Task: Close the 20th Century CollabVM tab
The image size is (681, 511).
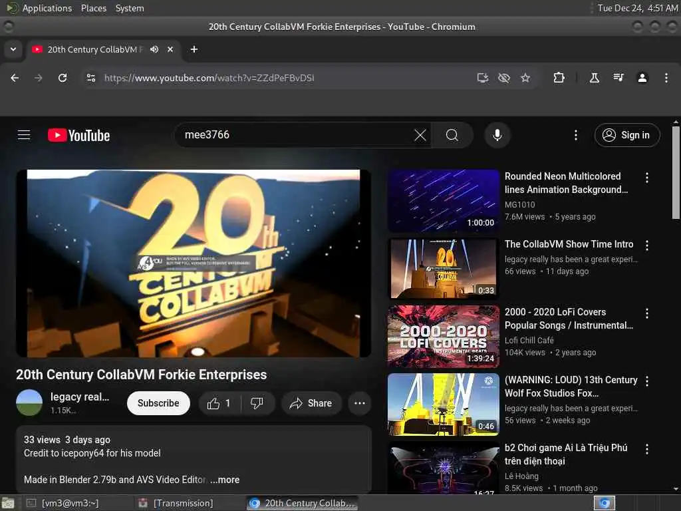Action: pyautogui.click(x=170, y=49)
